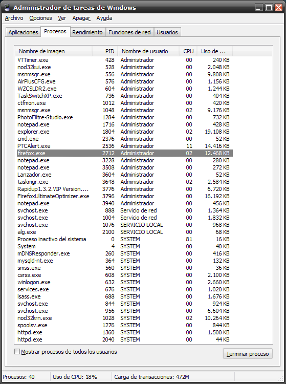Viewport: 286px width, 384px height.
Task: Minimize the Task Manager window
Action: tap(259, 8)
